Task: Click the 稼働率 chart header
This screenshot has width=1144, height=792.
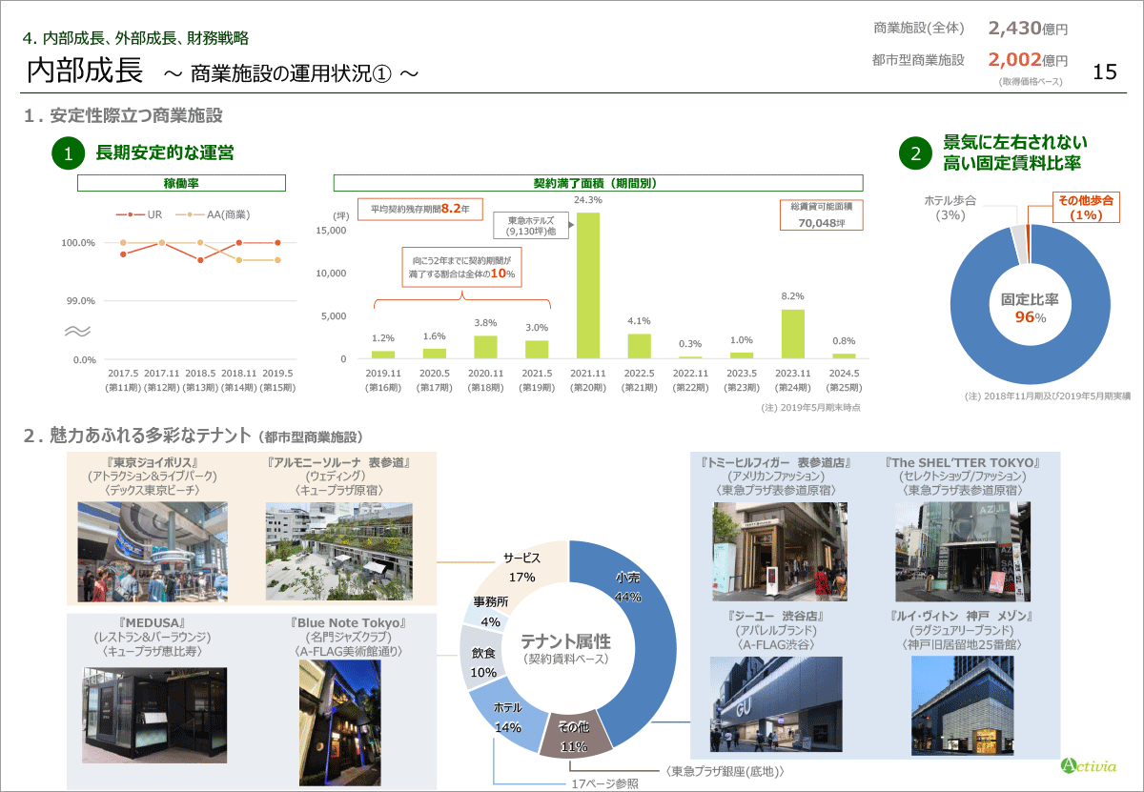Action: tap(181, 183)
